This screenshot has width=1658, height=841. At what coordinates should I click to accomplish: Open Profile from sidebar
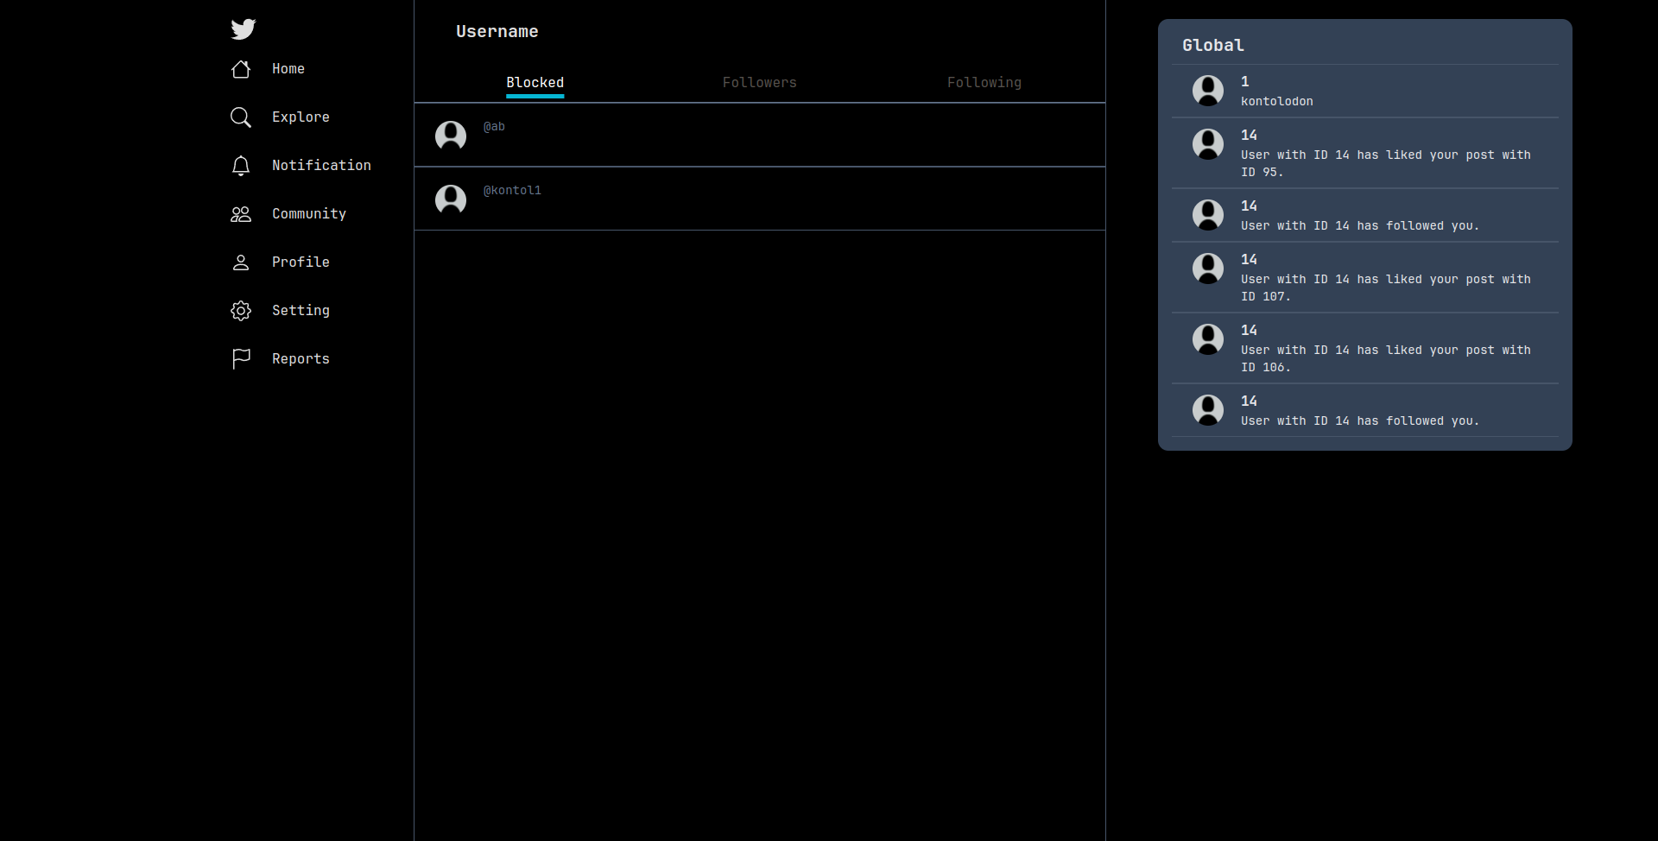coord(301,262)
